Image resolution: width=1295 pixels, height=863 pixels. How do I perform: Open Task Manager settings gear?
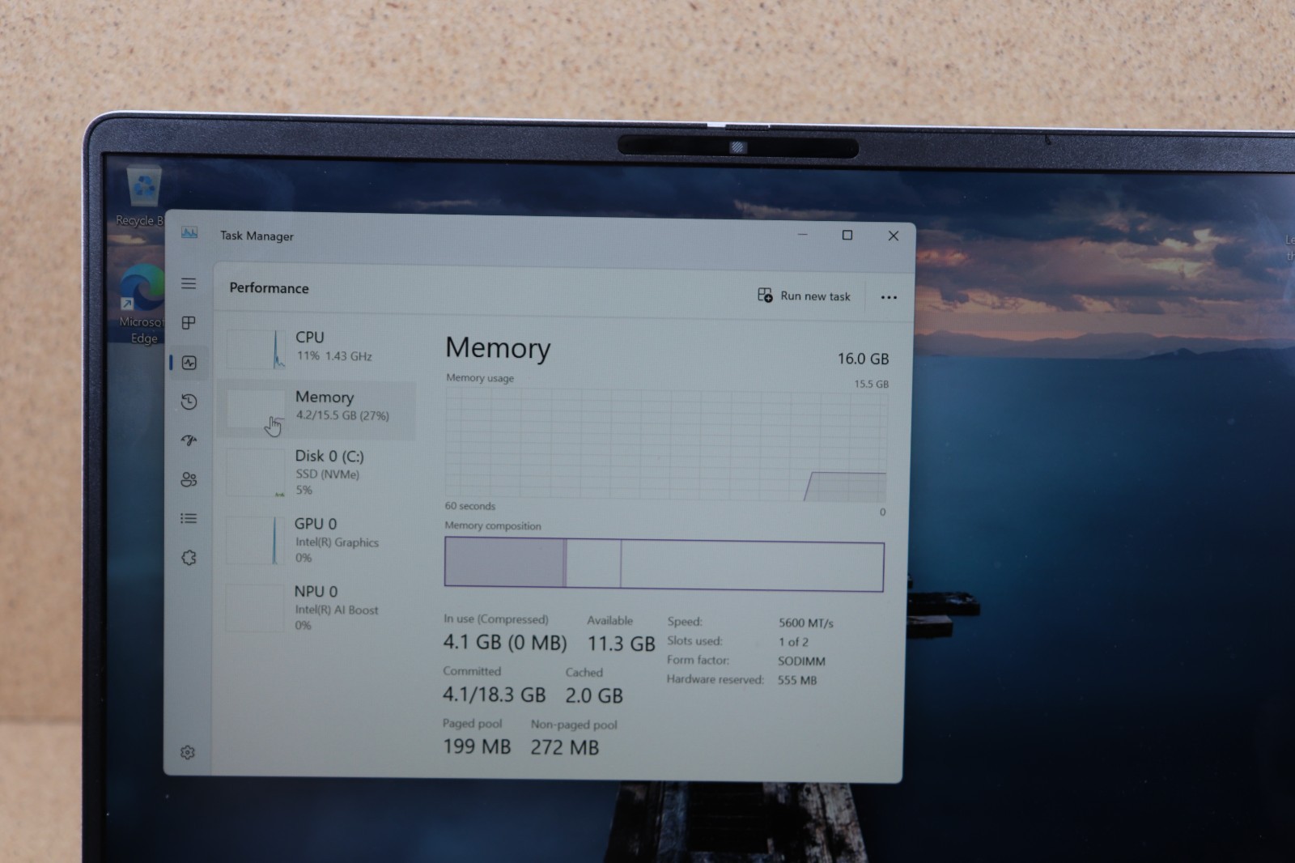pos(188,753)
